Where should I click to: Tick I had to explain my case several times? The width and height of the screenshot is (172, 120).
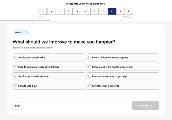(x=16, y=67)
